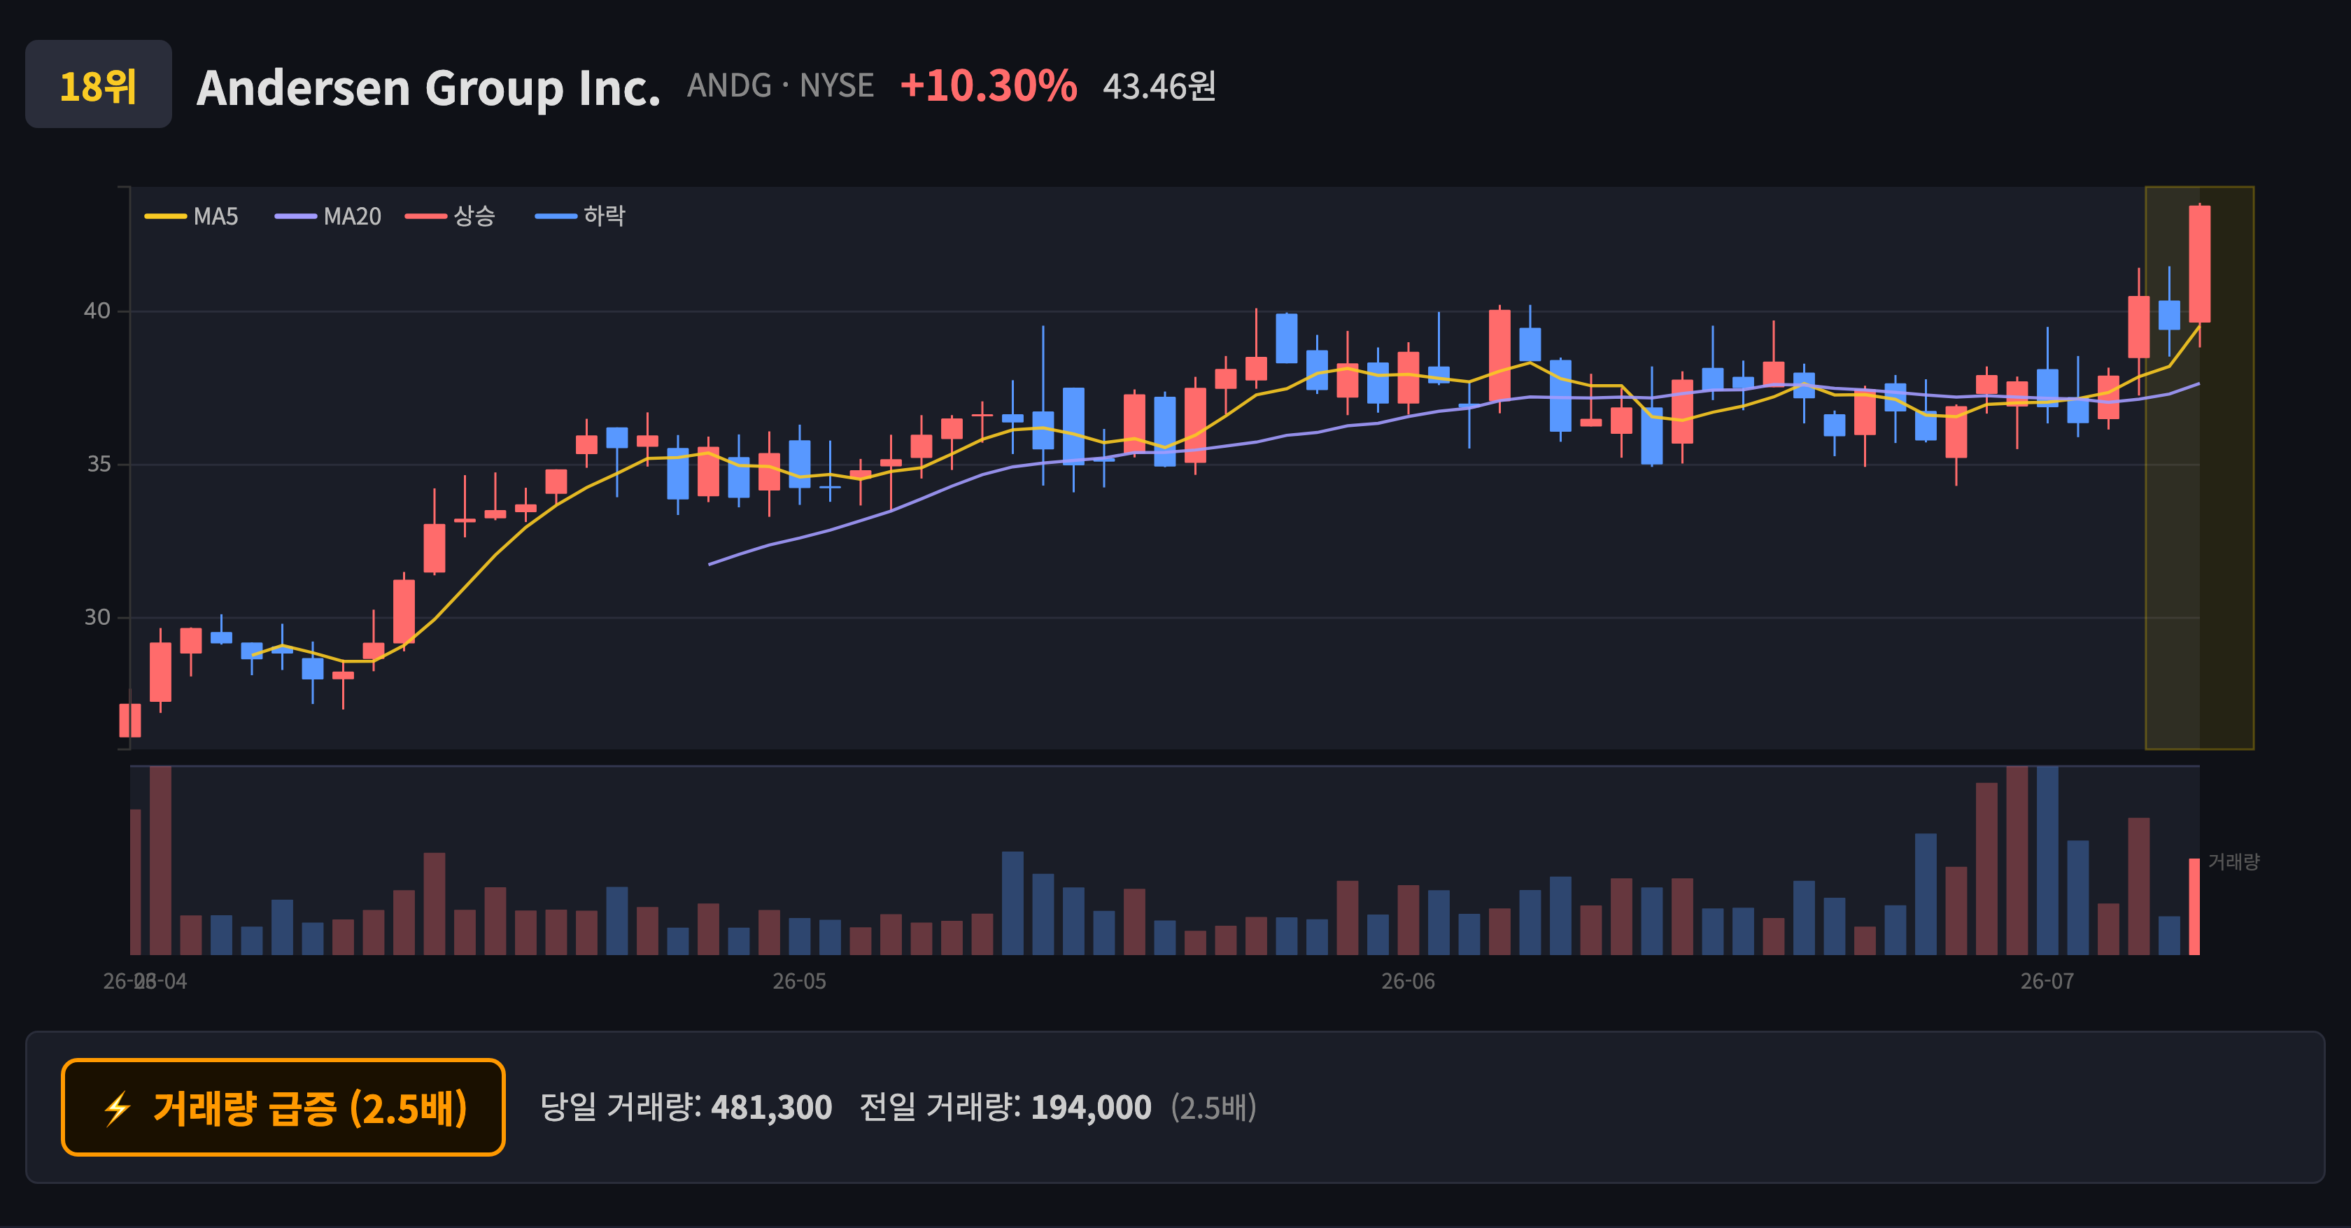Select the latest tall red candlestick

2199,264
